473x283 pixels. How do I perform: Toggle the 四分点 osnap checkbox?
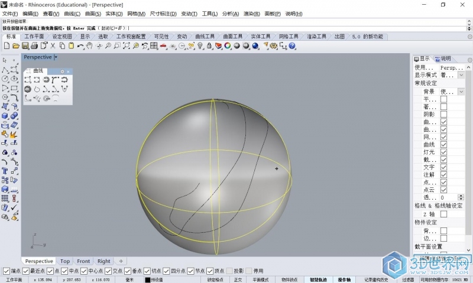coord(166,271)
